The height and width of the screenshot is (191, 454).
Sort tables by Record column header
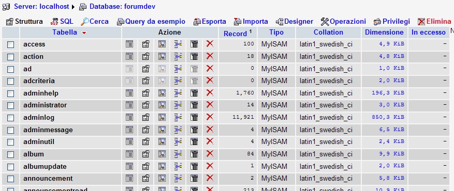click(235, 34)
